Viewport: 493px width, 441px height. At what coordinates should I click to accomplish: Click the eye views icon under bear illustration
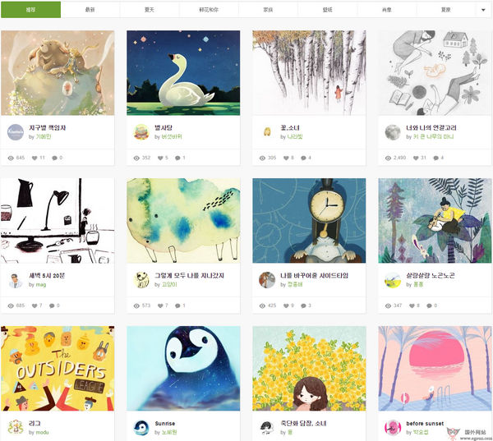click(11, 158)
